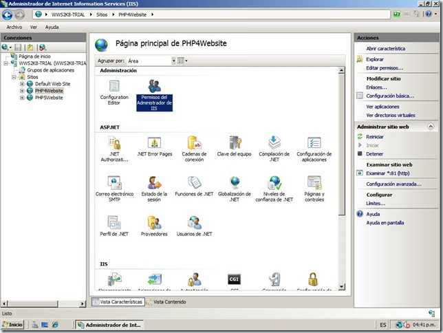
Task: Click Abrir característica action
Action: tap(386, 49)
